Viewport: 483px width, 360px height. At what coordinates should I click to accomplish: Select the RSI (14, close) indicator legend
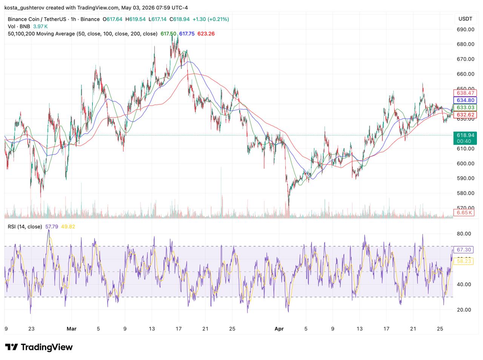click(25, 227)
